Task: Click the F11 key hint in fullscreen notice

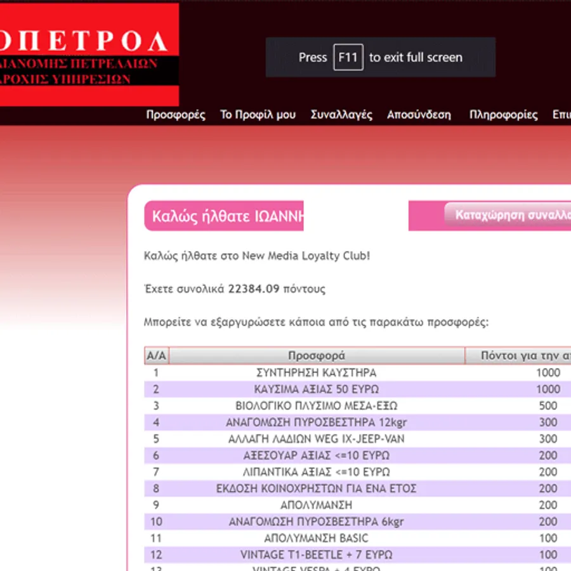Action: (348, 57)
